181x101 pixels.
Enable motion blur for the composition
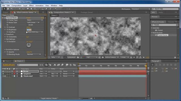[62, 65]
